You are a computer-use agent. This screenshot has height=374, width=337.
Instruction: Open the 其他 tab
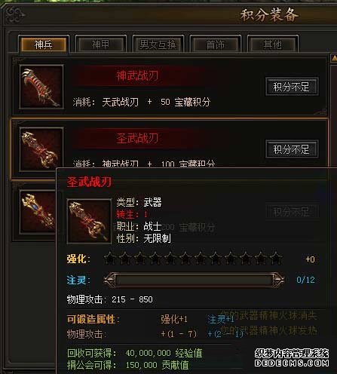pyautogui.click(x=273, y=44)
